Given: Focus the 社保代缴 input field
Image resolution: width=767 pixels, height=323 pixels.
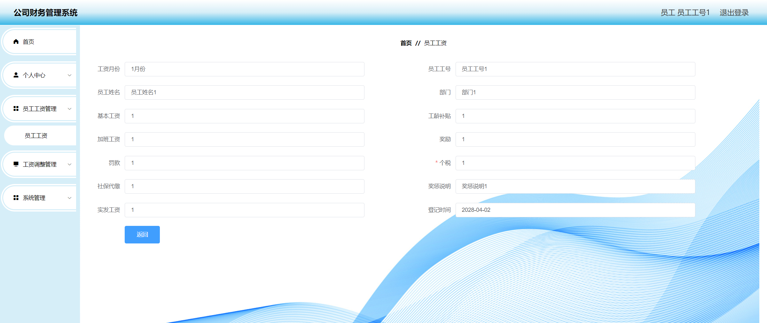Looking at the screenshot, I should click(x=245, y=186).
